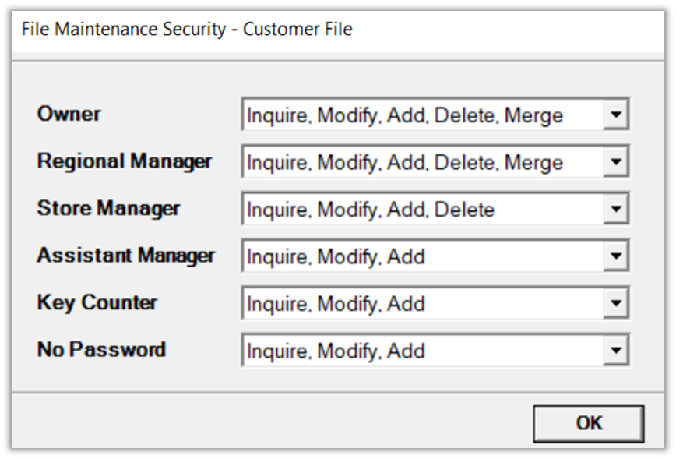Expand the Assistant Manager dropdown arrow

point(615,256)
